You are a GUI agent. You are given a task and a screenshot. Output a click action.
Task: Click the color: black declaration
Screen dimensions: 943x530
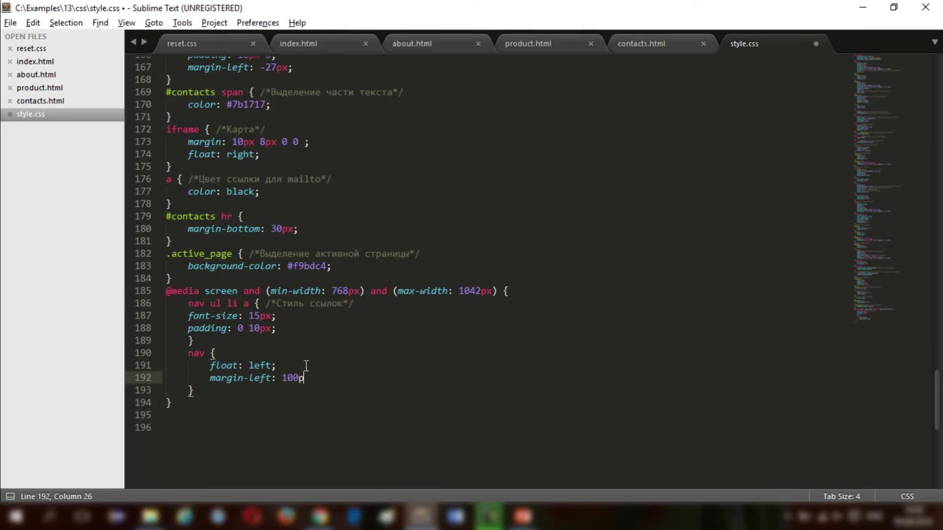tap(223, 191)
